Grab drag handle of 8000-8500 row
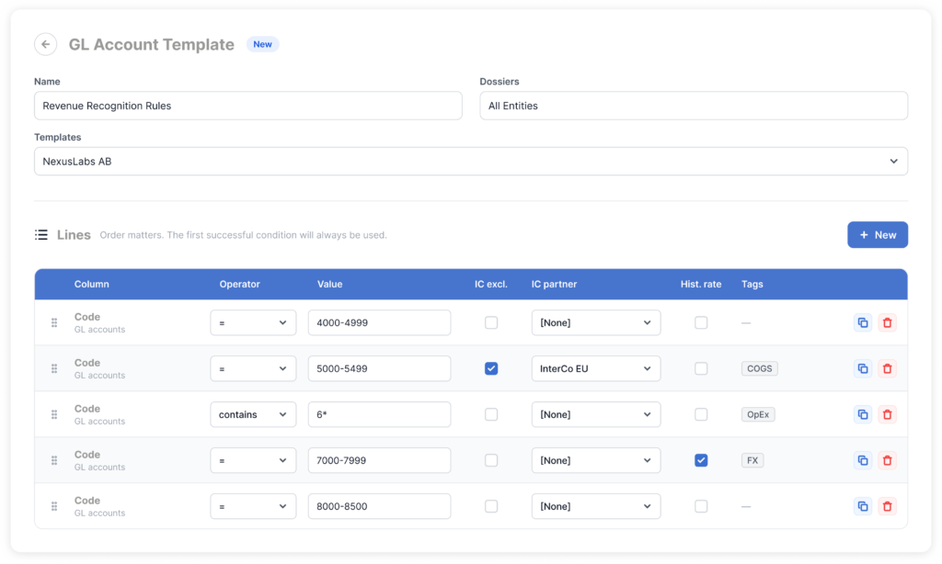Viewport: 942px width, 564px height. [x=54, y=506]
